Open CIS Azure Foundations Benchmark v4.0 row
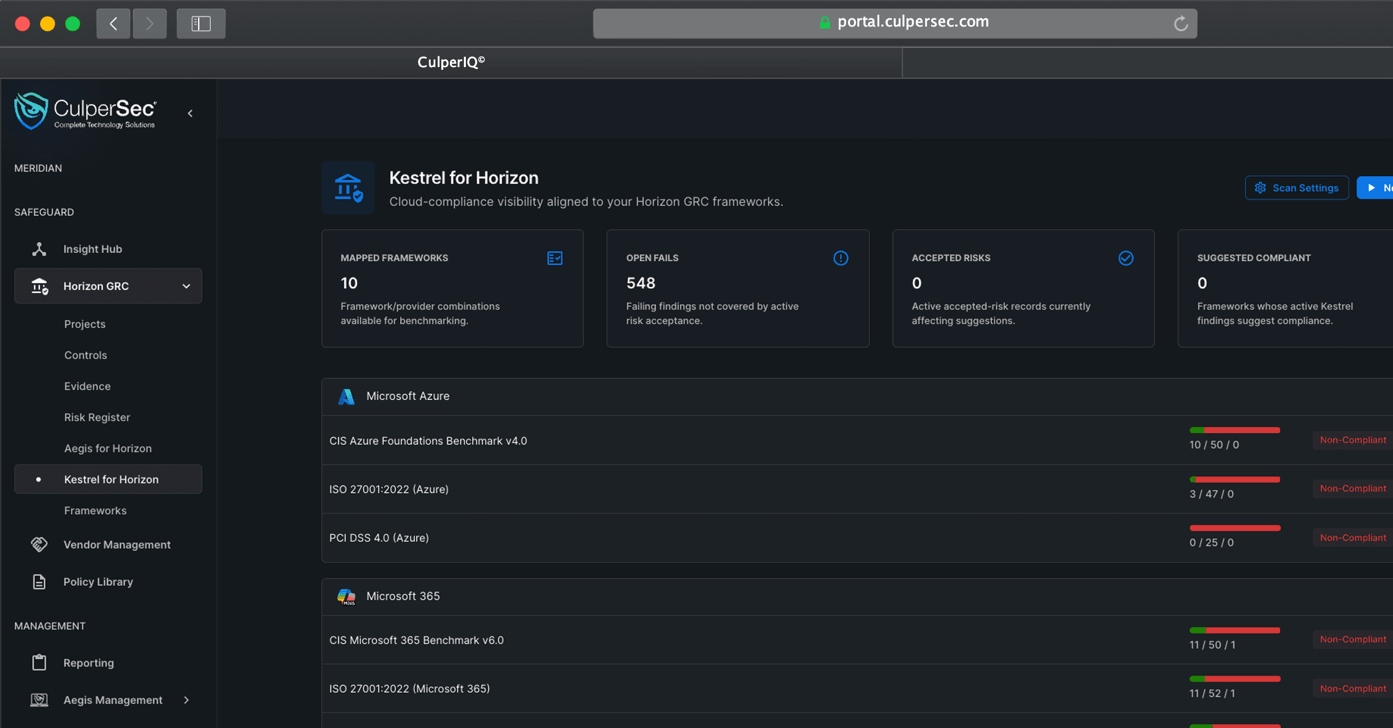Viewport: 1393px width, 728px height. [857, 440]
